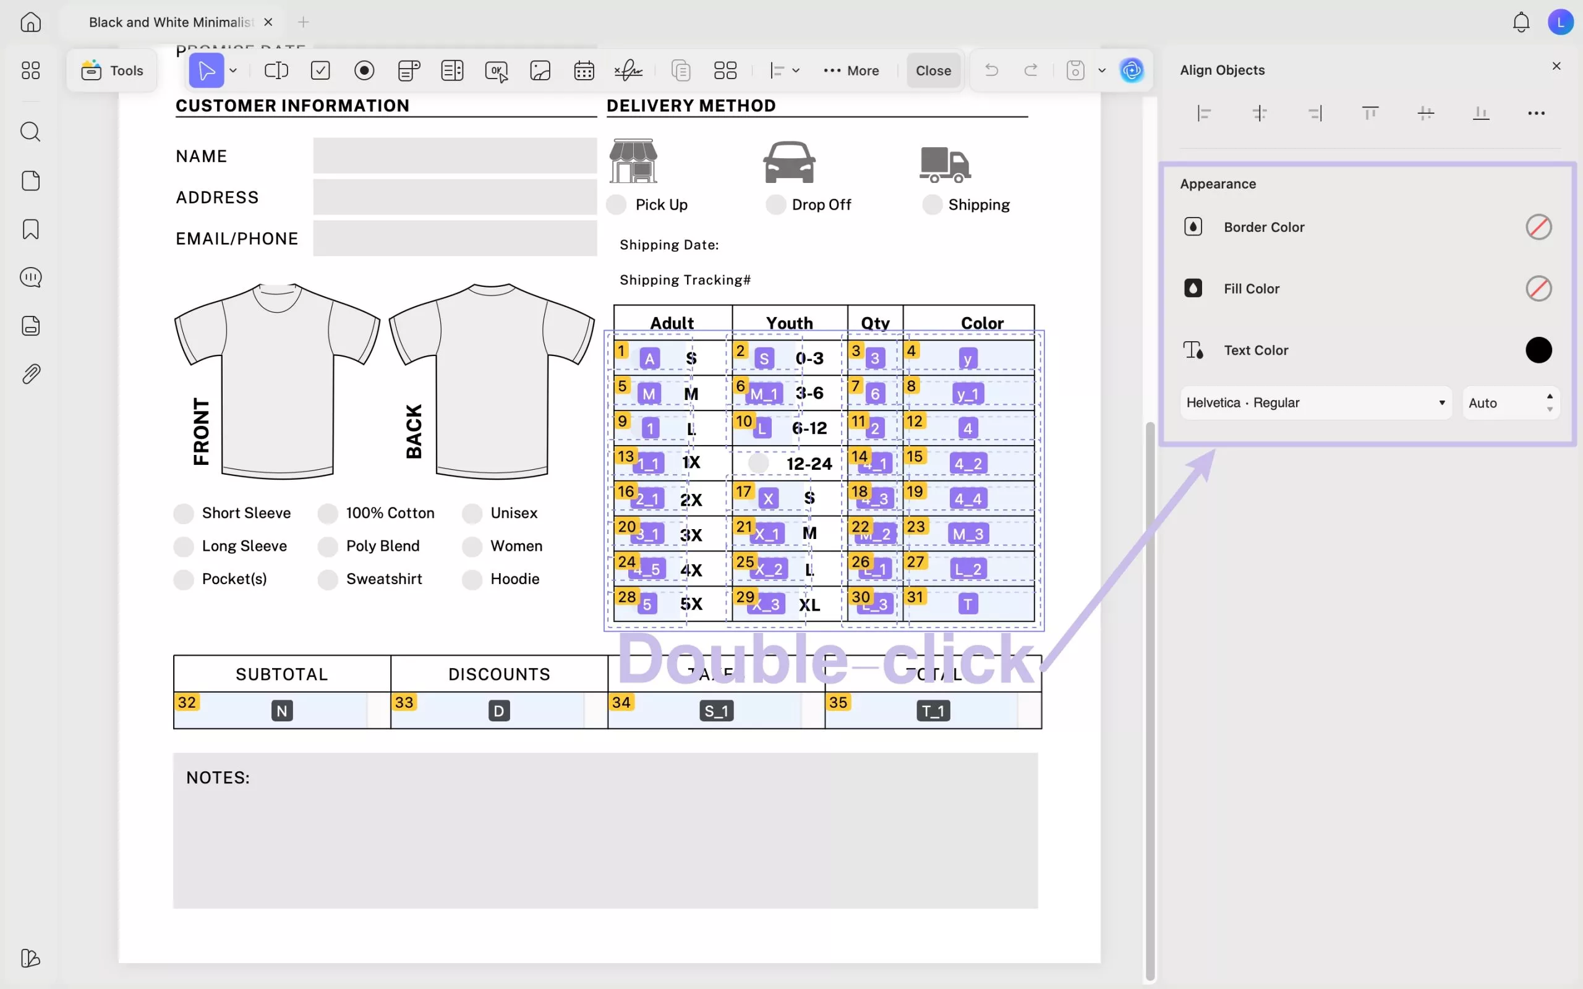Enable the Short Sleeve checkbox
Viewport: 1583px width, 989px height.
(184, 513)
